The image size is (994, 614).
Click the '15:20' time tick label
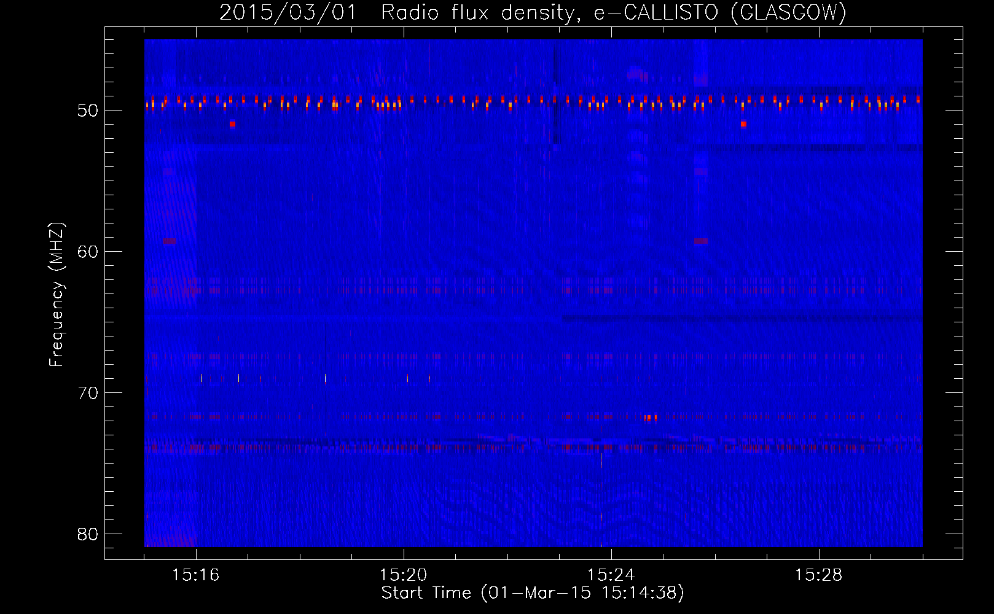(403, 575)
